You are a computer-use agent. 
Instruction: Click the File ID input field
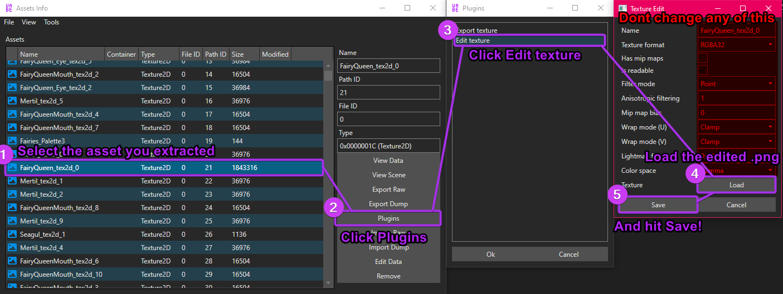(388, 119)
